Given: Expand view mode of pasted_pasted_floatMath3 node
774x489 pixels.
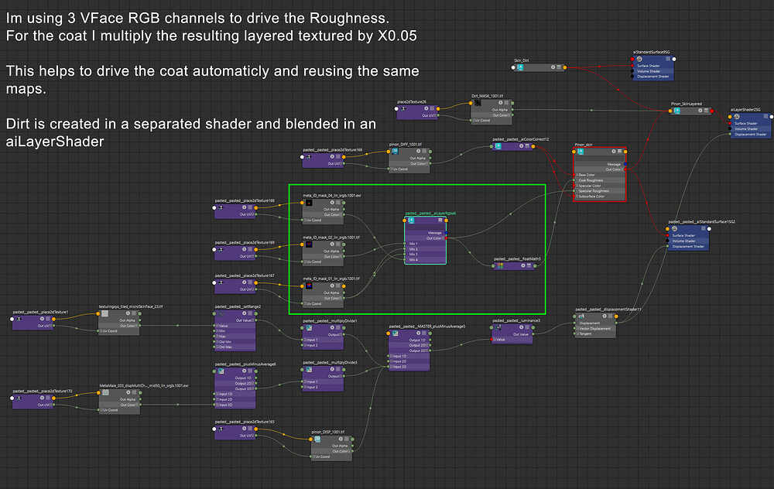Looking at the screenshot, I should click(x=529, y=265).
